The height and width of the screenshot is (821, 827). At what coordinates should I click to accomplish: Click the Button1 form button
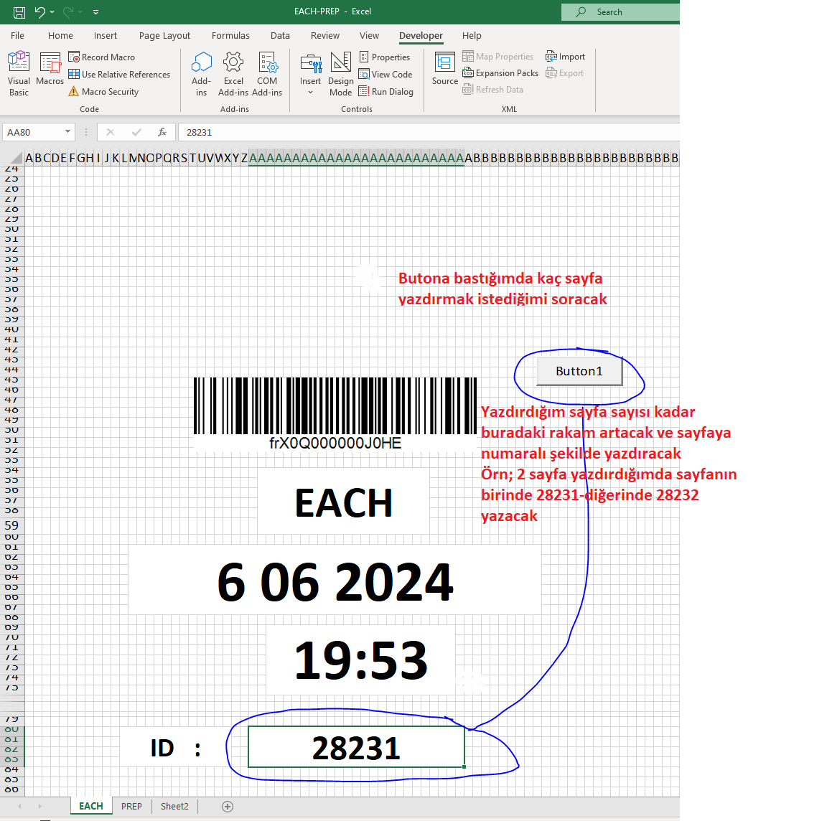[579, 371]
